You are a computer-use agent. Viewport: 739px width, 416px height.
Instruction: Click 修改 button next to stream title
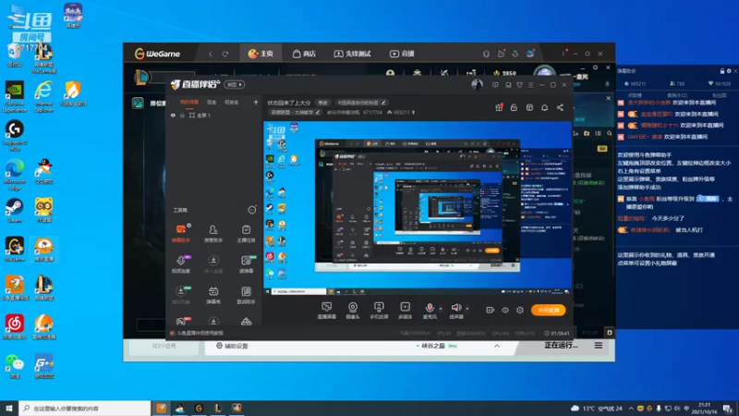[x=322, y=103]
